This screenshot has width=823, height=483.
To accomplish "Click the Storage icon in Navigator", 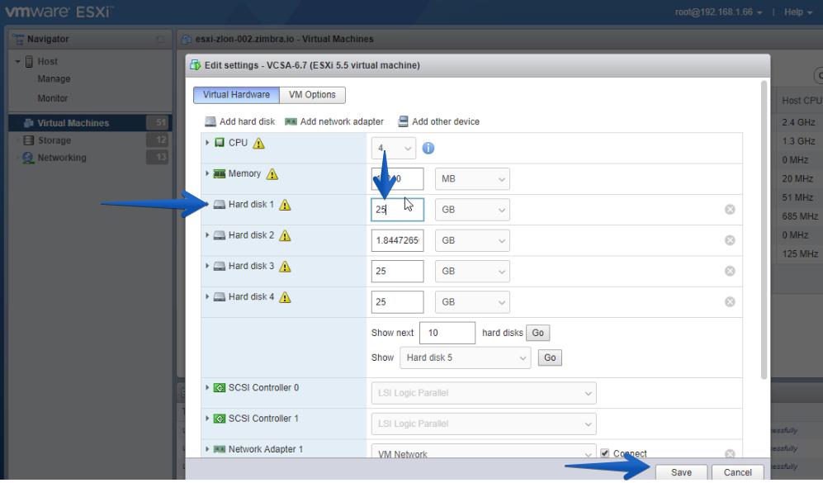I will [29, 140].
